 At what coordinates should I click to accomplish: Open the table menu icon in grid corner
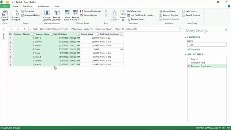coord(10,34)
